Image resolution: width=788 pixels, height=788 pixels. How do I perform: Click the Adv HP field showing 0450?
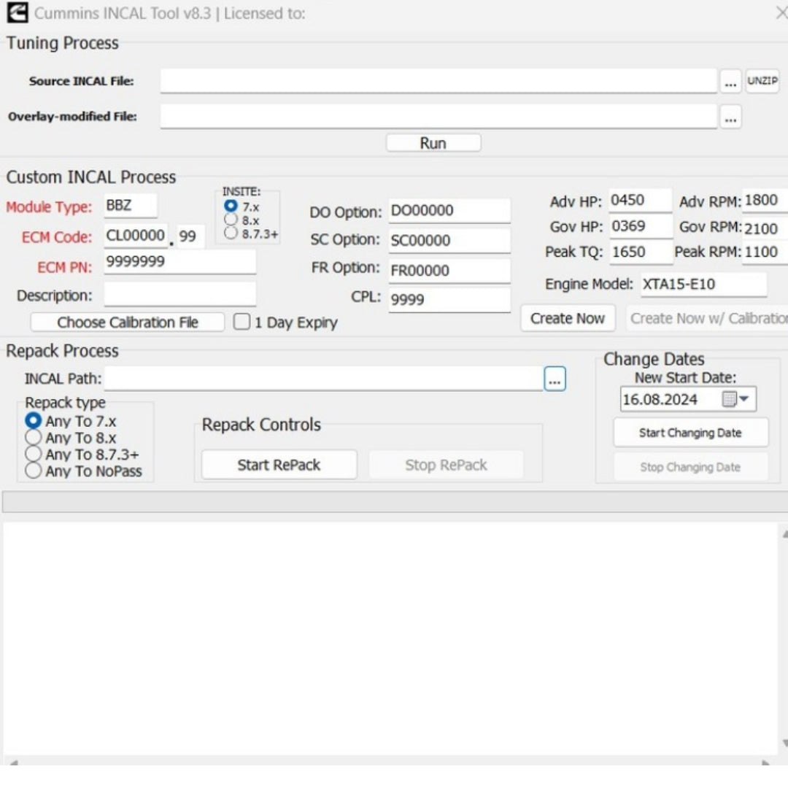tap(641, 201)
